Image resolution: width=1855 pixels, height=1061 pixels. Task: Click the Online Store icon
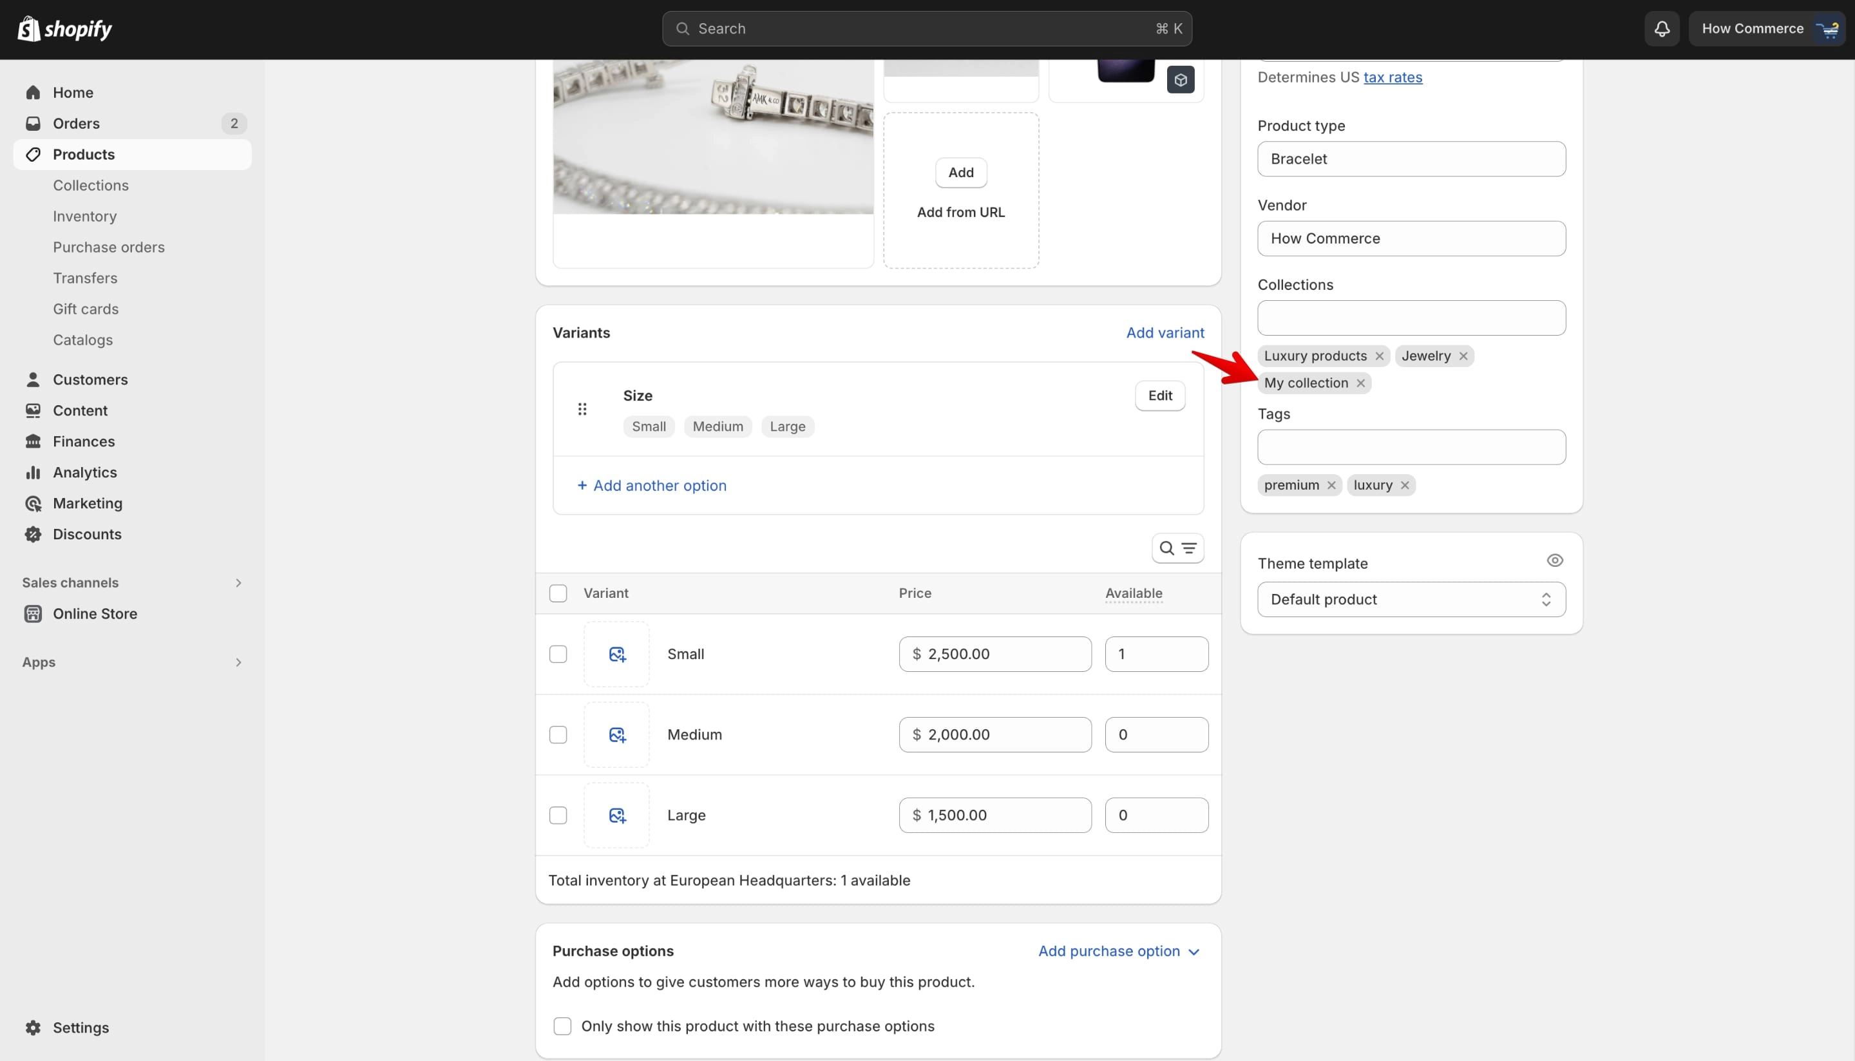(x=33, y=613)
